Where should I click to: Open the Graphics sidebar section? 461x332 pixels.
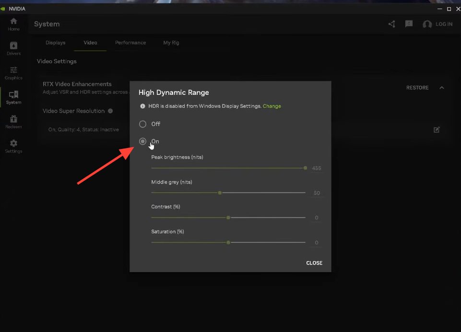click(13, 73)
